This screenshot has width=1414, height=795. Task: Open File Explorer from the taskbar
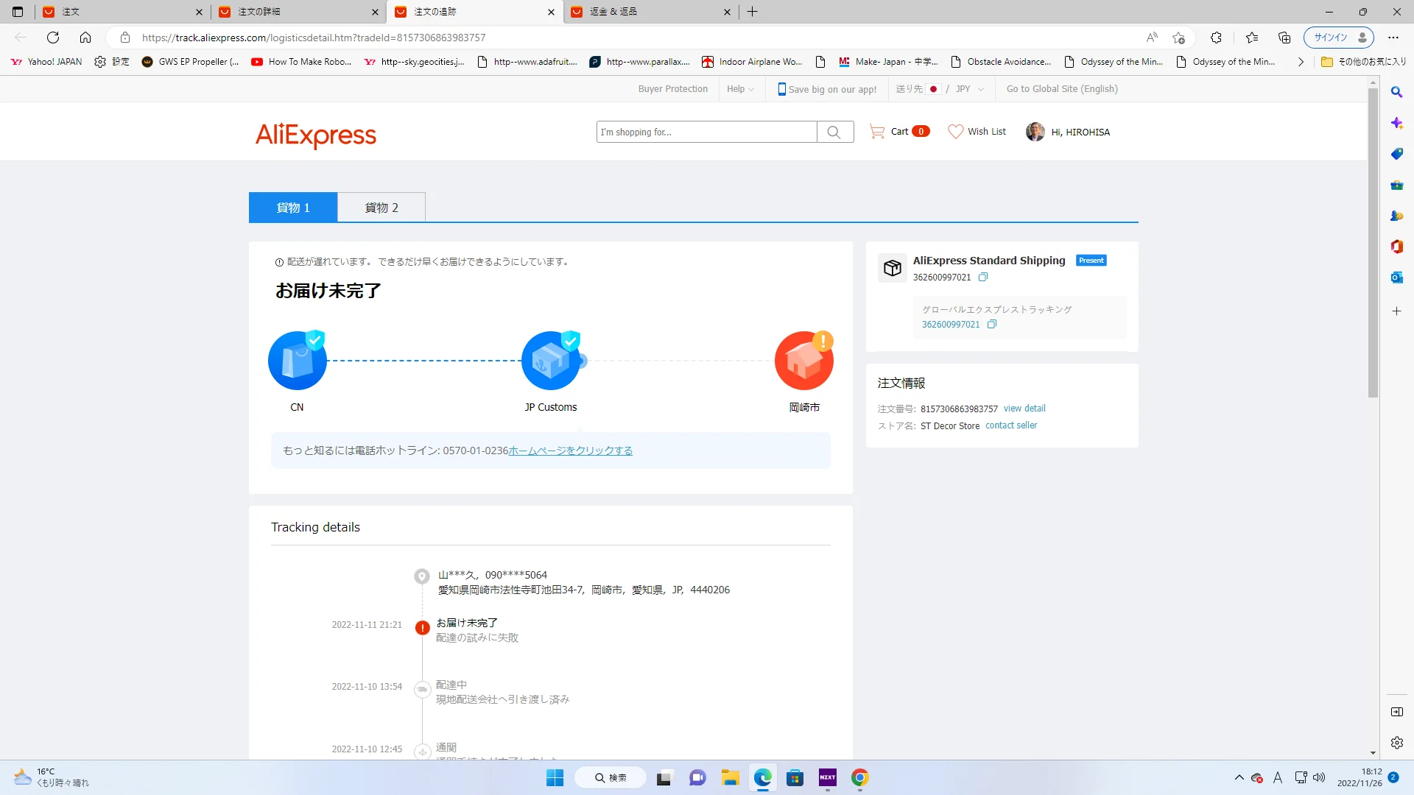pyautogui.click(x=730, y=778)
